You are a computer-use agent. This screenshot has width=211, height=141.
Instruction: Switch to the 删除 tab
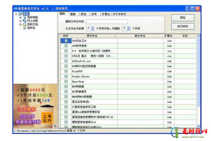tap(63, 14)
